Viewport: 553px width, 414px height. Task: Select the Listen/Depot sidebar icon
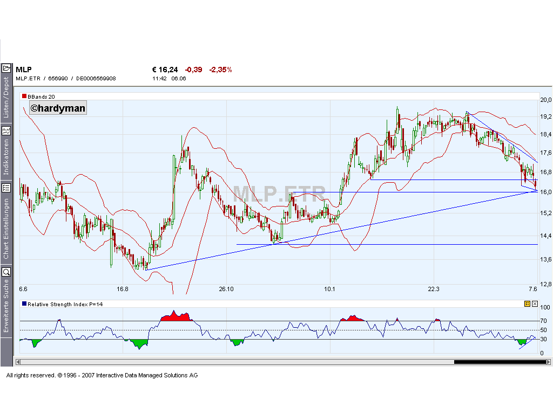[6, 97]
